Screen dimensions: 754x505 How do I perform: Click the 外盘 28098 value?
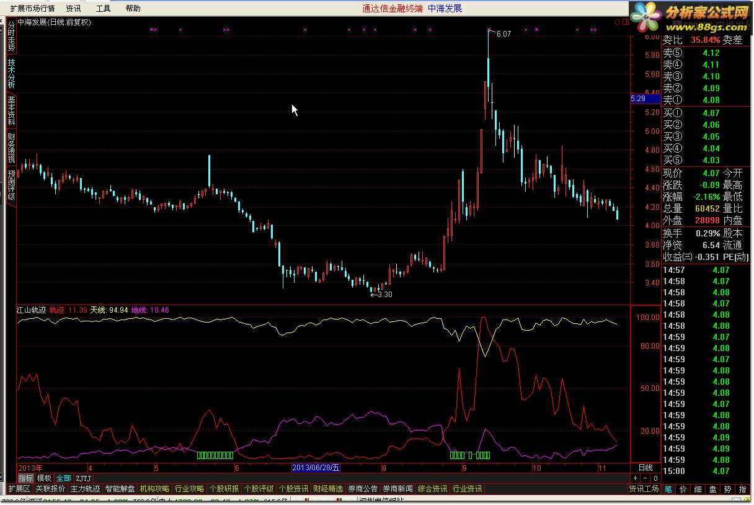point(707,220)
